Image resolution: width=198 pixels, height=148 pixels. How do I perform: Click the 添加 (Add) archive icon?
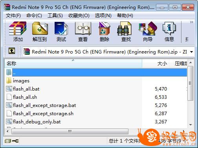point(18,32)
